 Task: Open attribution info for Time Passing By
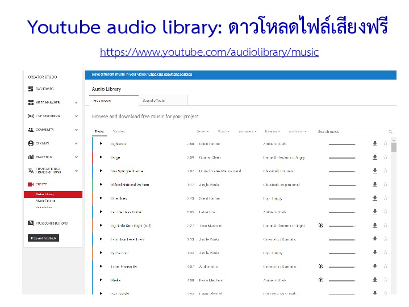tap(321, 266)
